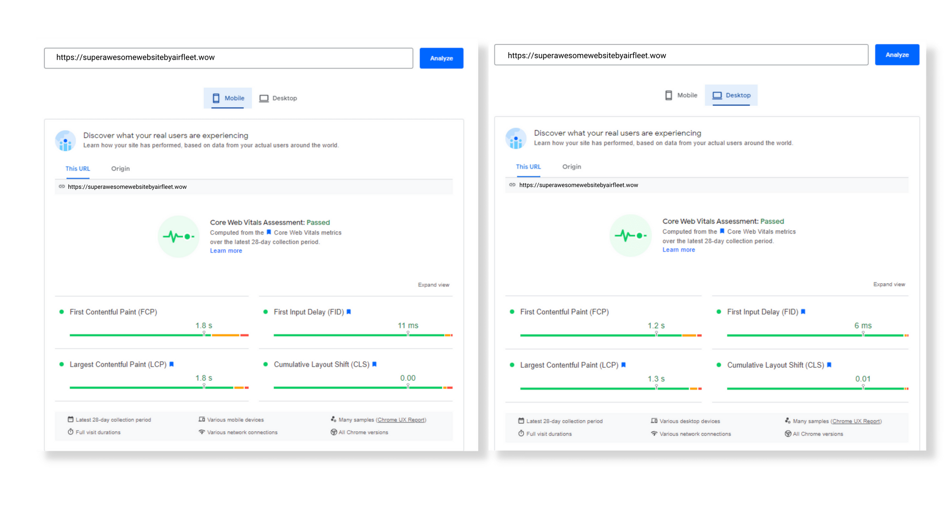The width and height of the screenshot is (946, 532).
Task: Select the Origin tab in the desktop report
Action: [x=571, y=167]
